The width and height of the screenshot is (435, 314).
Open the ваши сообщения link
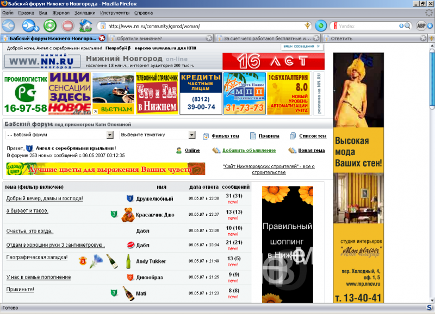click(299, 46)
